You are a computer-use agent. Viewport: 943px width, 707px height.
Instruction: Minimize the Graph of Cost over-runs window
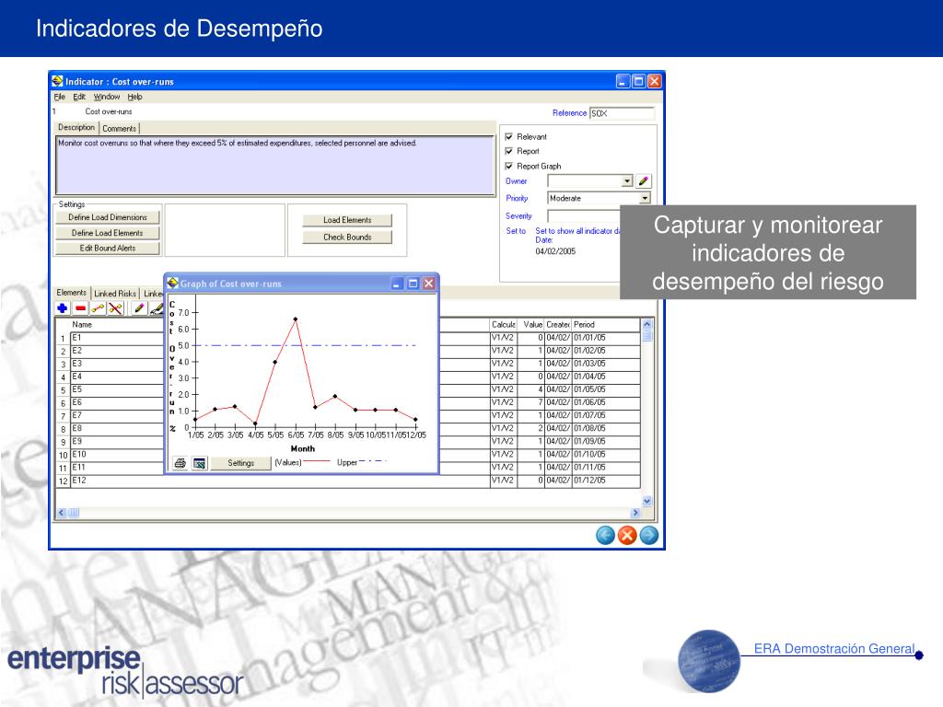pyautogui.click(x=397, y=284)
